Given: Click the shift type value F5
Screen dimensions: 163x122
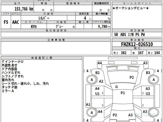Looking at the screenshot, I should pyautogui.click(x=6, y=22).
